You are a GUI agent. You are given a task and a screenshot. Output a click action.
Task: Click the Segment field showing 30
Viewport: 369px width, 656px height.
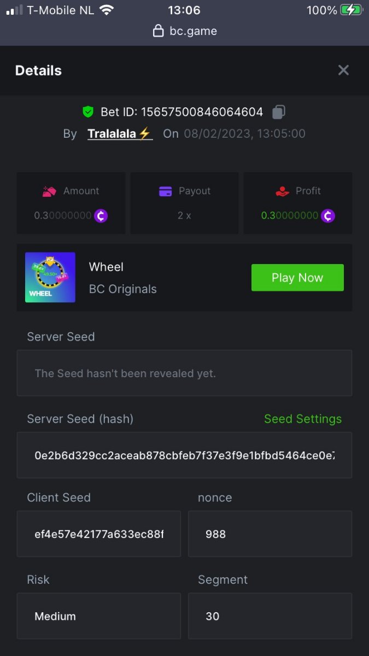tap(270, 616)
